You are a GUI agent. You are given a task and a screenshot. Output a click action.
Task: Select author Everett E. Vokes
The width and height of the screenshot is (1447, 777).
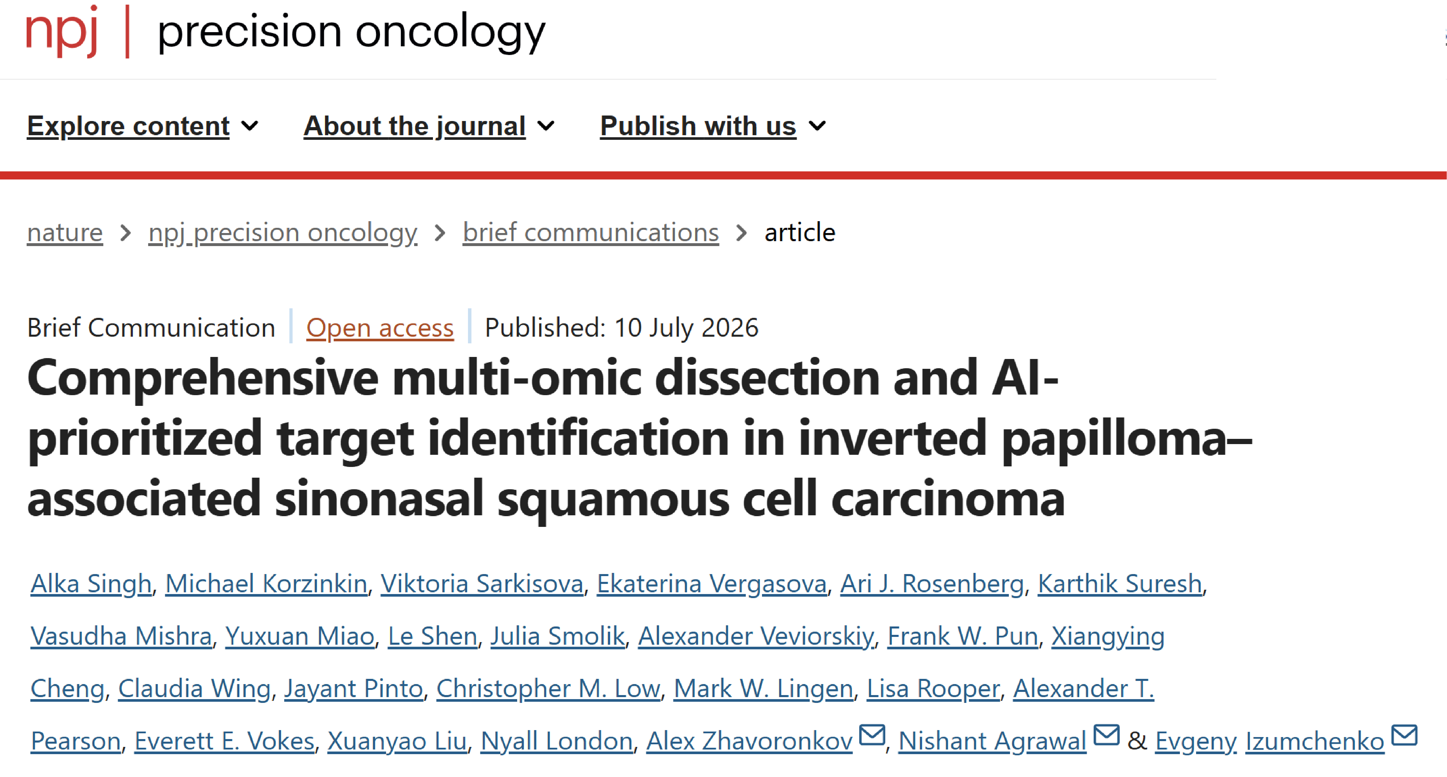coord(225,741)
